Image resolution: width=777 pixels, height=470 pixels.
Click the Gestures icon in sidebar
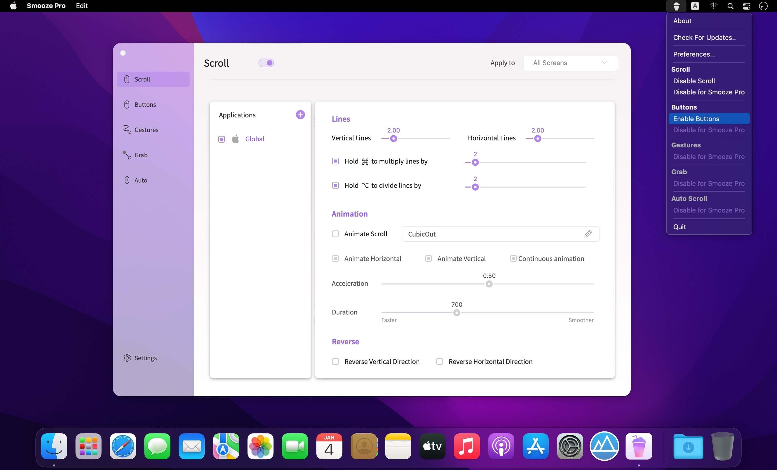[127, 129]
